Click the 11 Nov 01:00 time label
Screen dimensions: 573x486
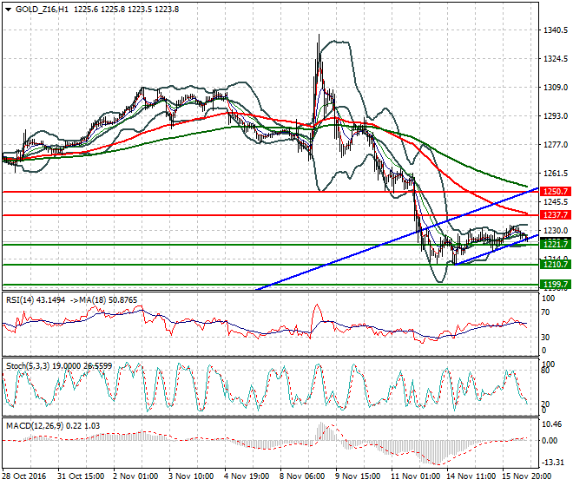coord(416,476)
